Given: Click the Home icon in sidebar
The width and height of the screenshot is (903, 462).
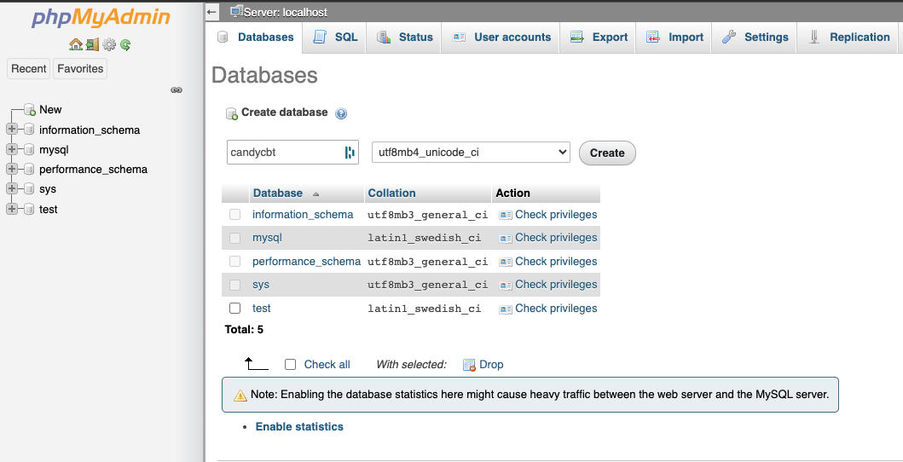Looking at the screenshot, I should pos(75,44).
